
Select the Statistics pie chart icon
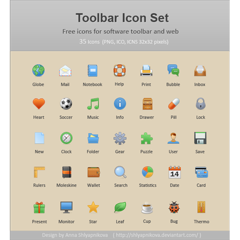coord(148,172)
